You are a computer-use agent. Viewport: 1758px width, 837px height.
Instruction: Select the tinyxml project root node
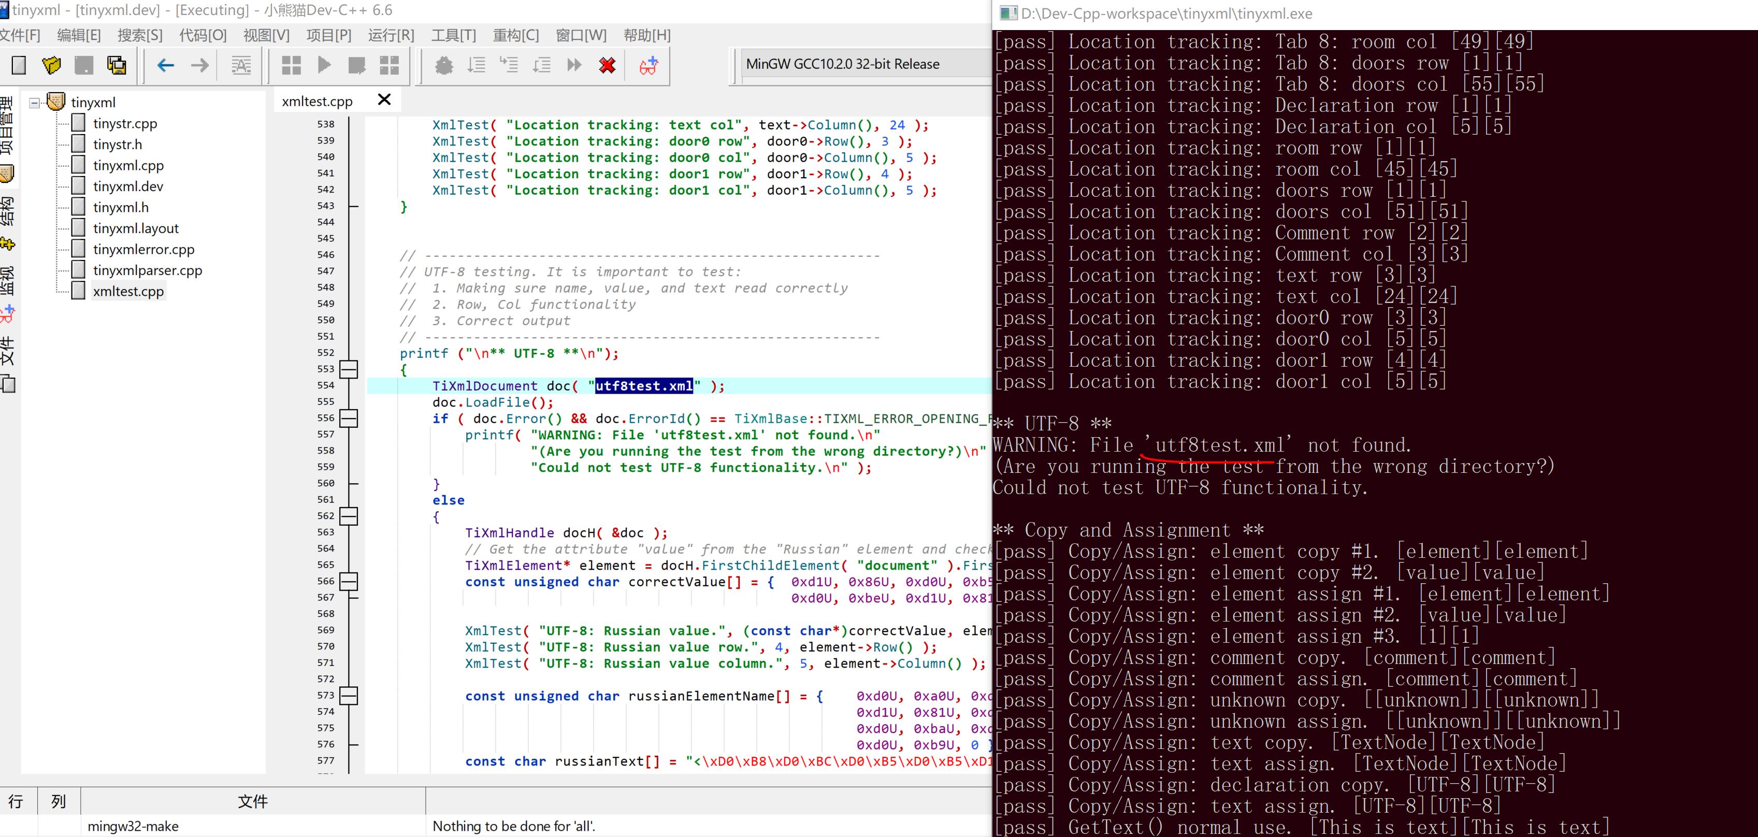[x=94, y=103]
